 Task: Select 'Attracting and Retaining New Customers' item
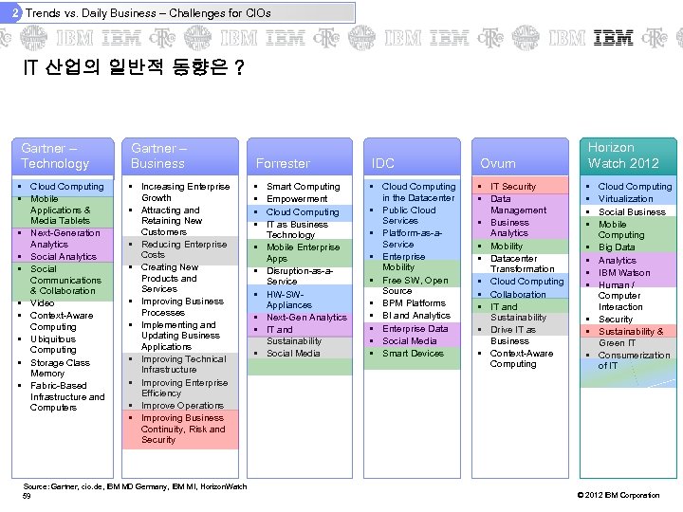tap(172, 221)
